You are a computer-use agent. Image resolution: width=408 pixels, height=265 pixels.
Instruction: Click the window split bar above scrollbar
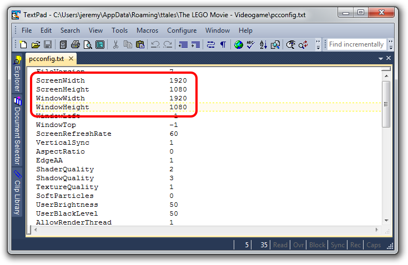pyautogui.click(x=386, y=69)
